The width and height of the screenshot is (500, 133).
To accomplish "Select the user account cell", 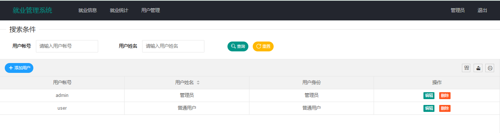I will click(62, 108).
